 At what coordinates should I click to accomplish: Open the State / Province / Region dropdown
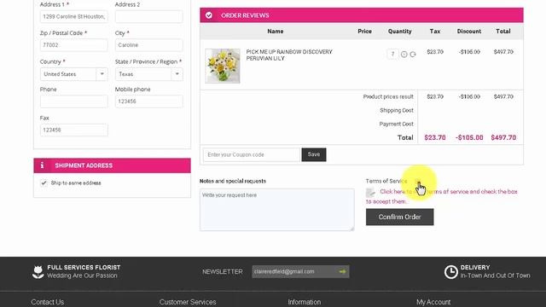coord(149,74)
